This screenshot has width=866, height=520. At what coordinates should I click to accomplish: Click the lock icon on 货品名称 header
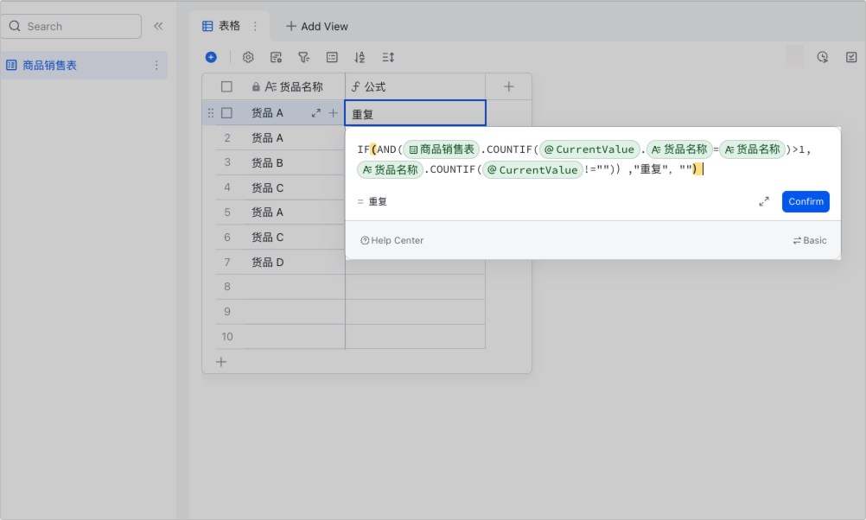click(256, 86)
